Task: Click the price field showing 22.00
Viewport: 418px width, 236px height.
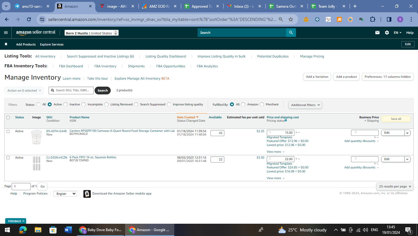Action: (280, 159)
